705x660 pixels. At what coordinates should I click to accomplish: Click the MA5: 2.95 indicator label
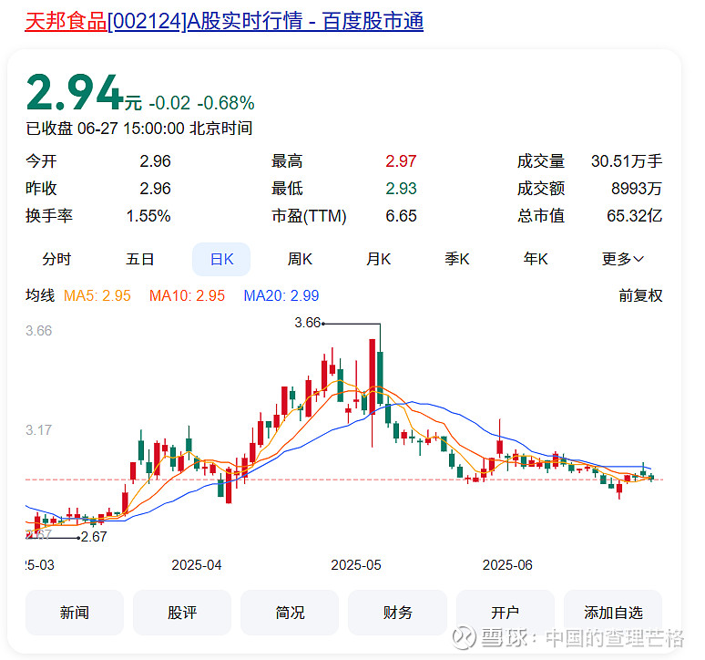tap(97, 295)
